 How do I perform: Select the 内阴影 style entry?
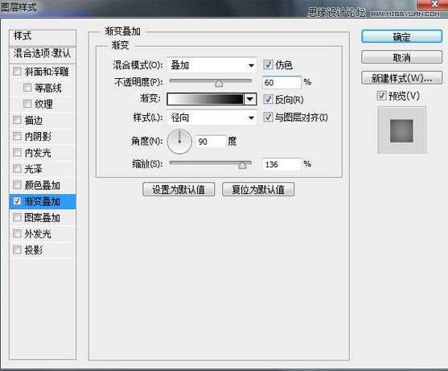(38, 137)
